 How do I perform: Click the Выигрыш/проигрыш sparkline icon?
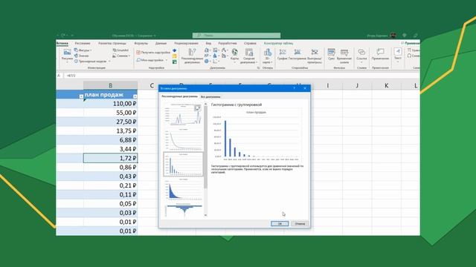click(315, 53)
